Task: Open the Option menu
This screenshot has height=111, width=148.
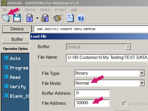Action: [x=45, y=10]
